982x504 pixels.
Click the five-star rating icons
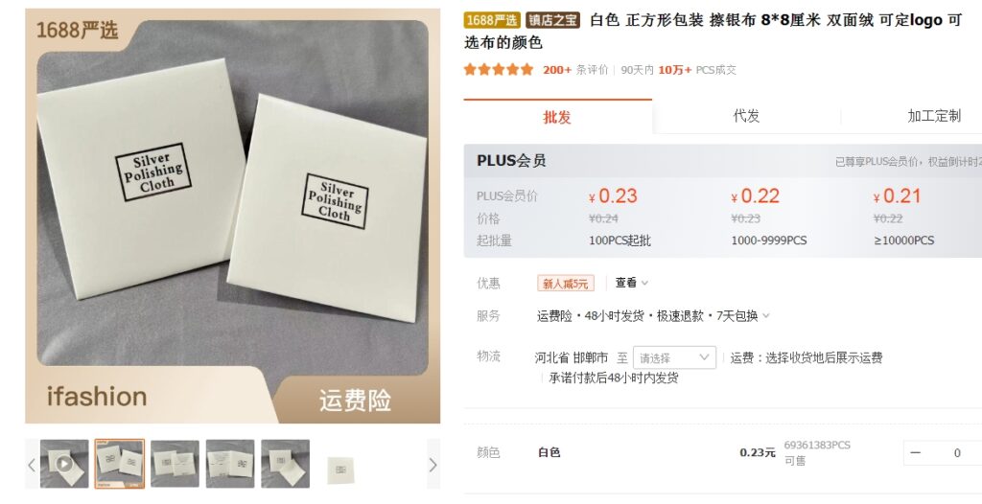[499, 70]
